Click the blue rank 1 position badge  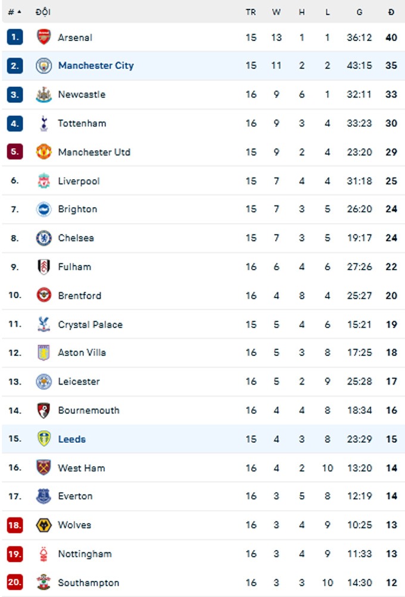tap(15, 37)
